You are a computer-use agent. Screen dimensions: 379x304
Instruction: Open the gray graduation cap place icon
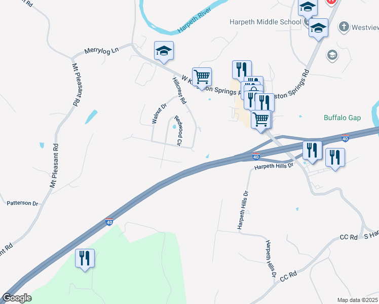332,56
